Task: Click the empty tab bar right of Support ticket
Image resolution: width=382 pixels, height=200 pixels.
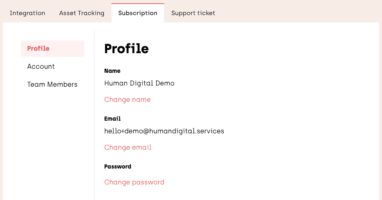Action: [x=299, y=12]
